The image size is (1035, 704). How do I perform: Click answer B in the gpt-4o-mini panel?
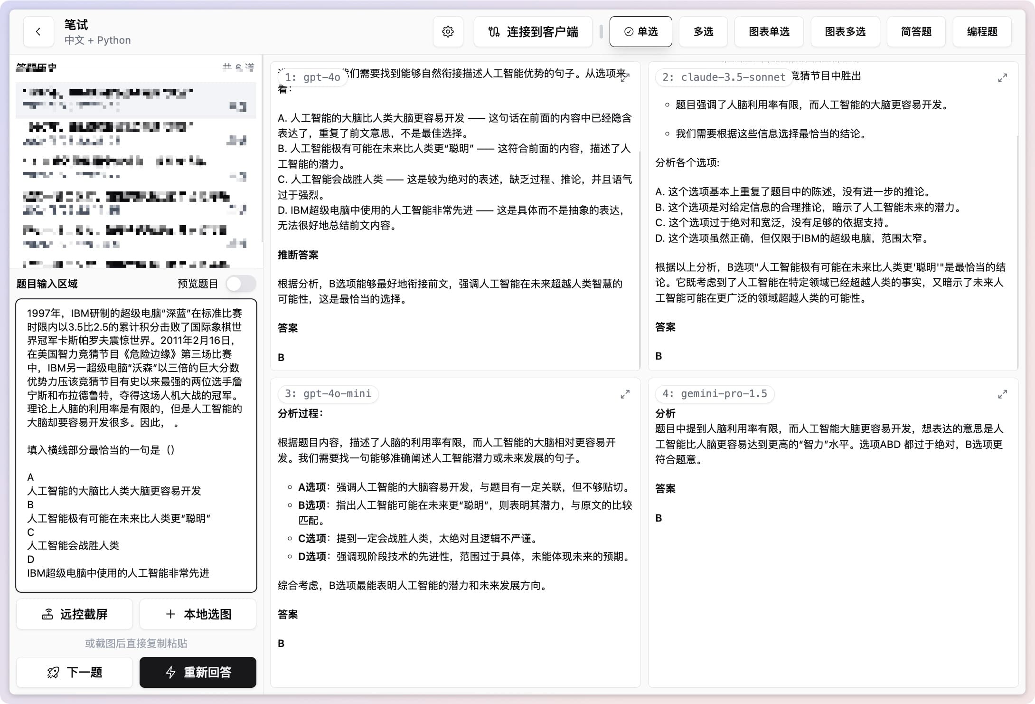coord(281,644)
